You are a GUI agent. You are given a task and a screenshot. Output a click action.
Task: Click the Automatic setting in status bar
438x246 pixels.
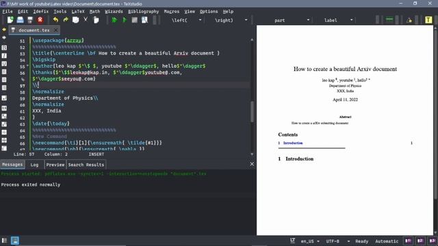point(387,241)
